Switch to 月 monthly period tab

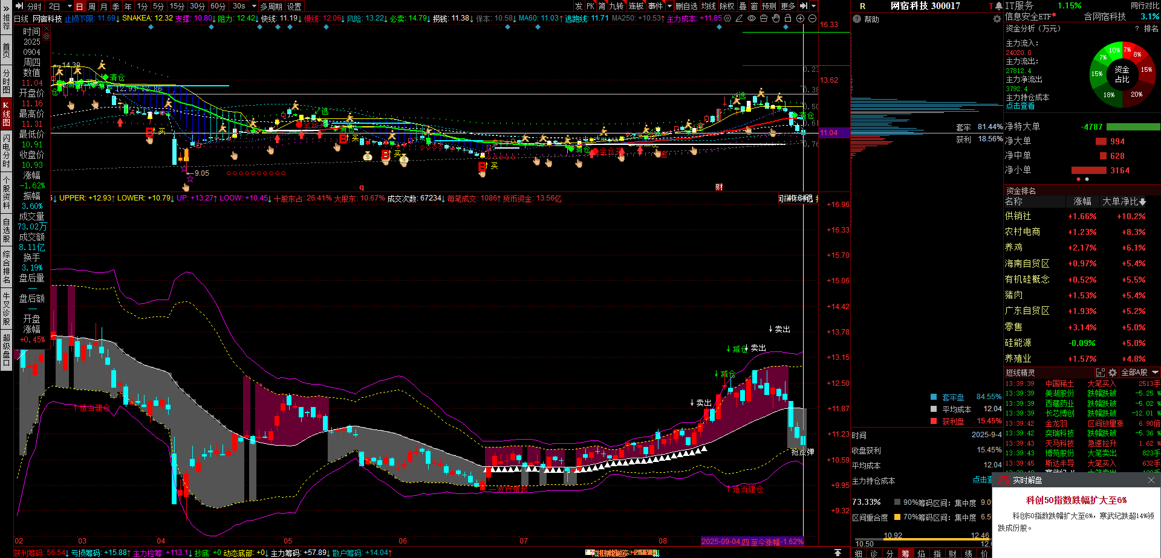pyautogui.click(x=103, y=6)
